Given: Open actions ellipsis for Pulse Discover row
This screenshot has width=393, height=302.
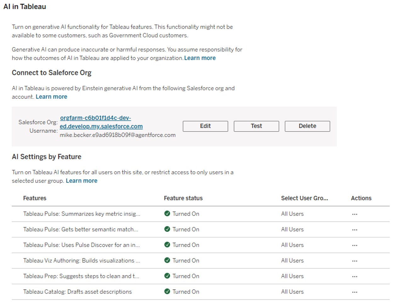Looking at the screenshot, I should coord(355,245).
